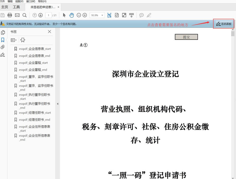Switch to the 工具 tab

(x=17, y=7)
